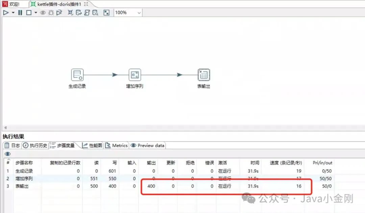Select the 表输出 step on canvas
The height and width of the screenshot is (213, 365).
pyautogui.click(x=204, y=75)
